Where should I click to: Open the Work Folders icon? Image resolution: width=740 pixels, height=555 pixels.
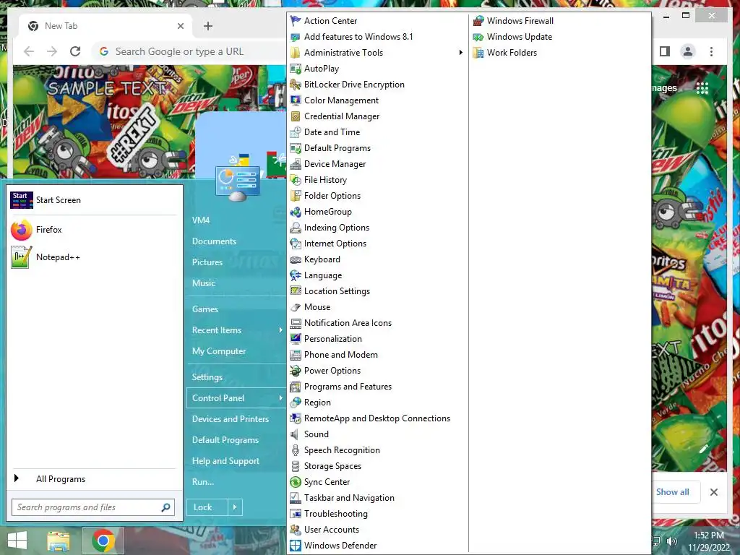coord(478,52)
